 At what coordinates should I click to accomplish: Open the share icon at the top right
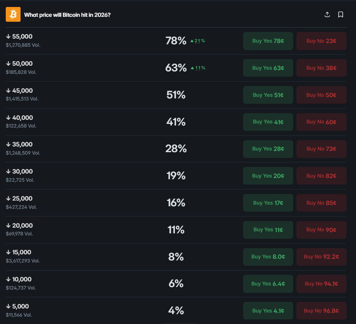pyautogui.click(x=327, y=14)
